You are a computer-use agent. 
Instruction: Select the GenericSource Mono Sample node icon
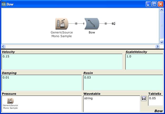tap(62, 24)
